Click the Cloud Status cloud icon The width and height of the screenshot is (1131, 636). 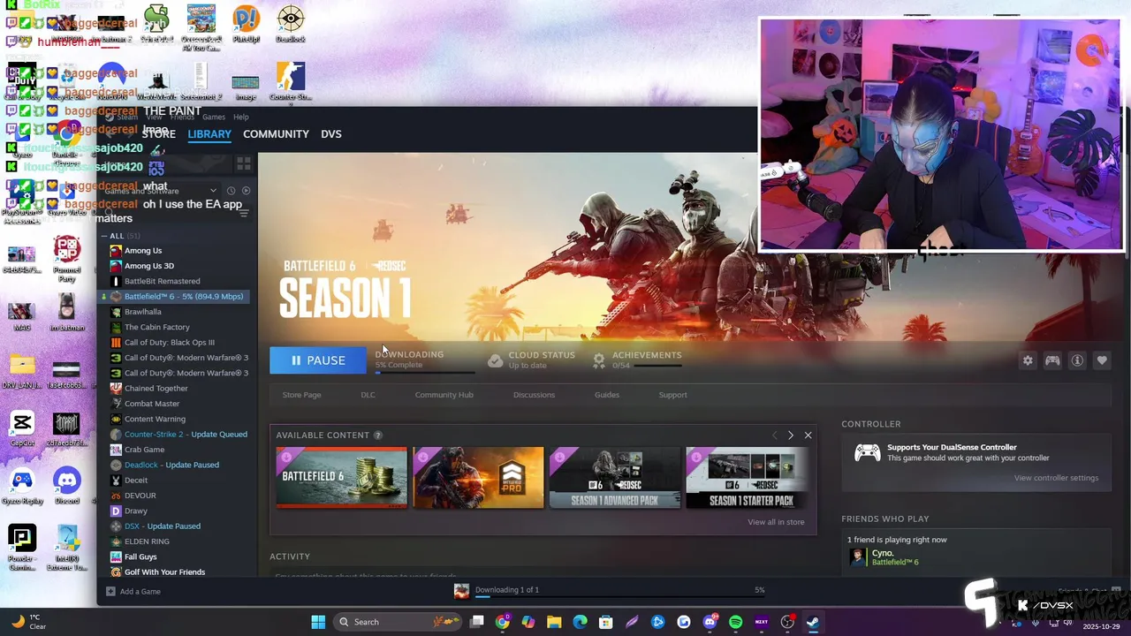tap(496, 360)
